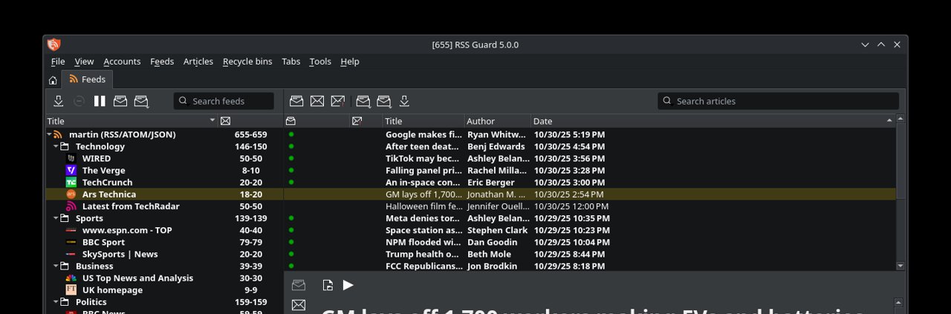
Task: Toggle importance flag envelope icon in article toolbar
Action: (338, 101)
